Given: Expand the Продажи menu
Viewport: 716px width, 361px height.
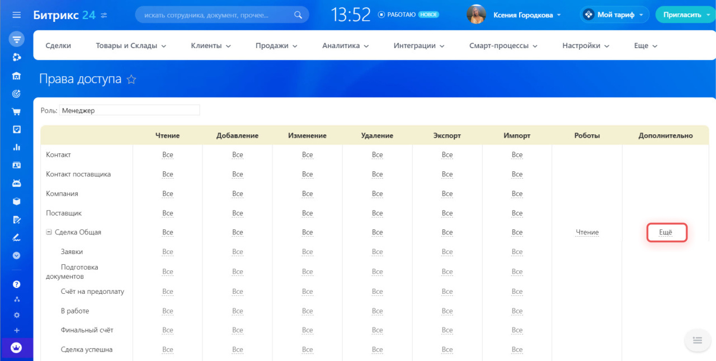Looking at the screenshot, I should coord(276,46).
